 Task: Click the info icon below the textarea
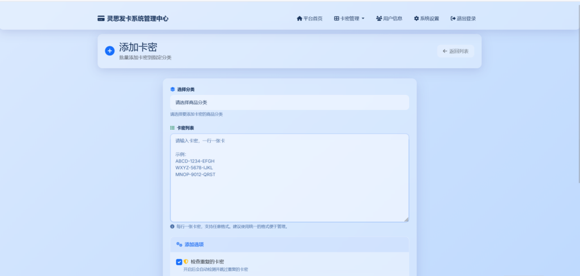(173, 227)
